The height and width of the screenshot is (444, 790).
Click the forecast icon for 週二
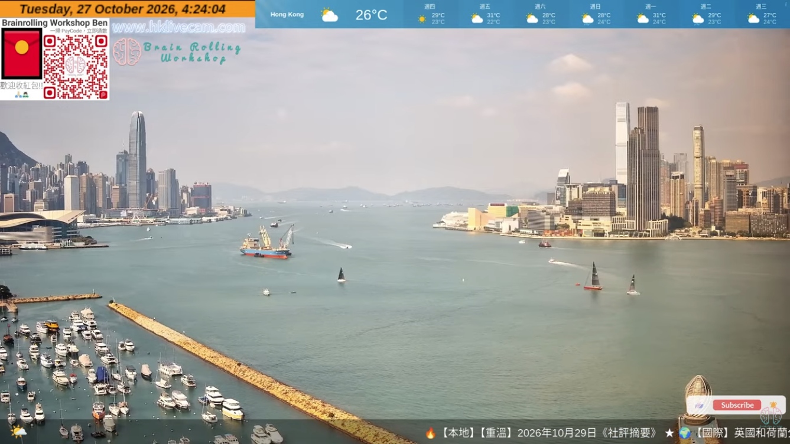pyautogui.click(x=698, y=19)
